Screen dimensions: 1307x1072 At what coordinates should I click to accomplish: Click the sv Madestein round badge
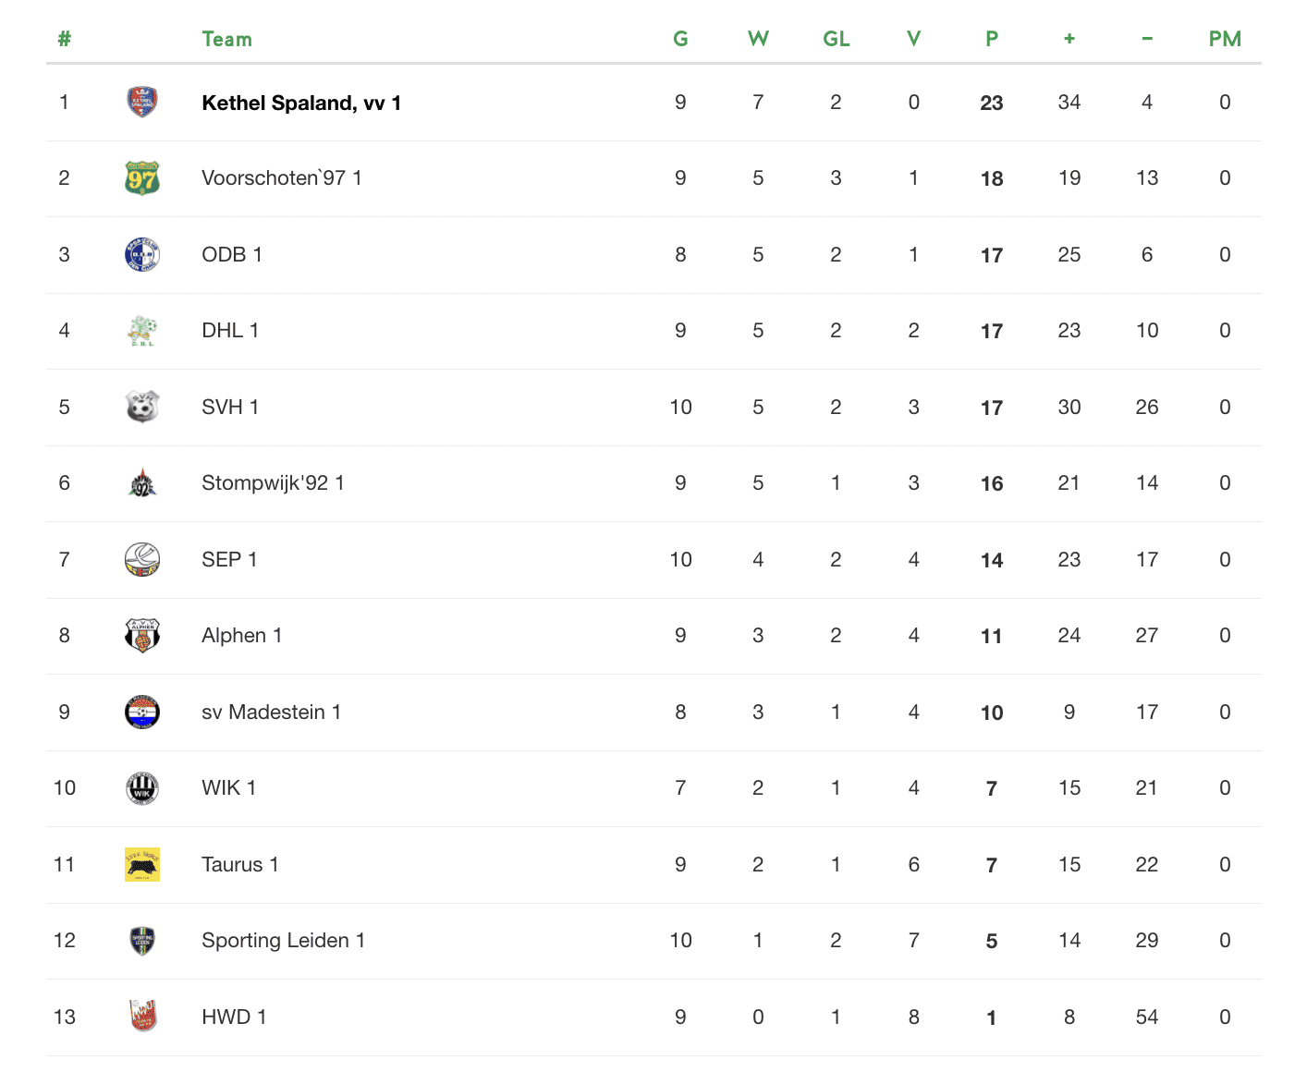pyautogui.click(x=142, y=712)
